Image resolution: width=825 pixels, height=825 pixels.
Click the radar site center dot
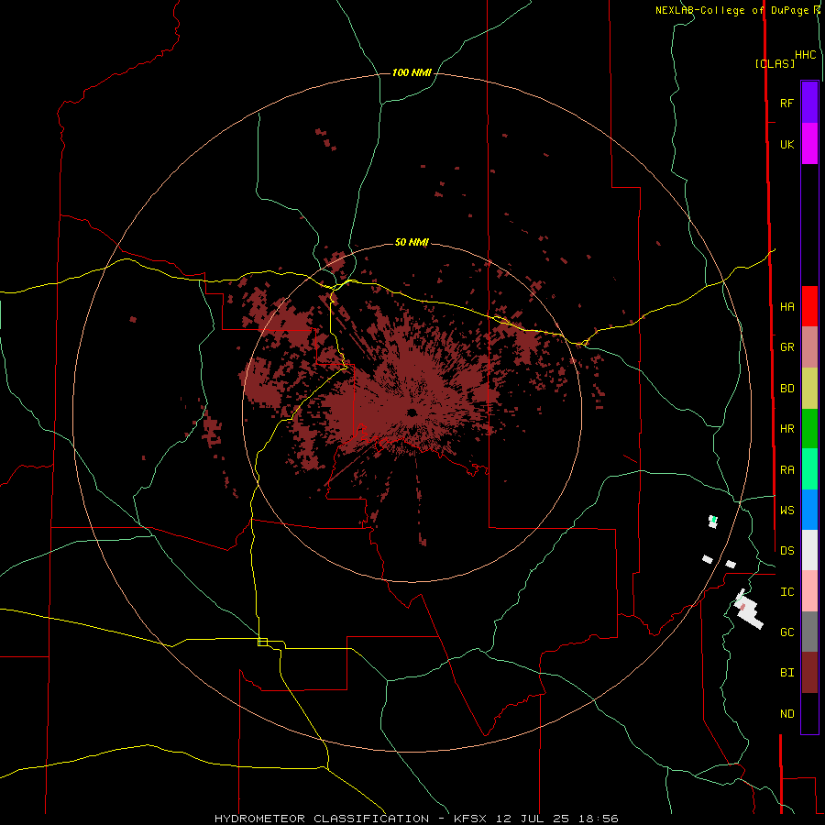pos(412,412)
